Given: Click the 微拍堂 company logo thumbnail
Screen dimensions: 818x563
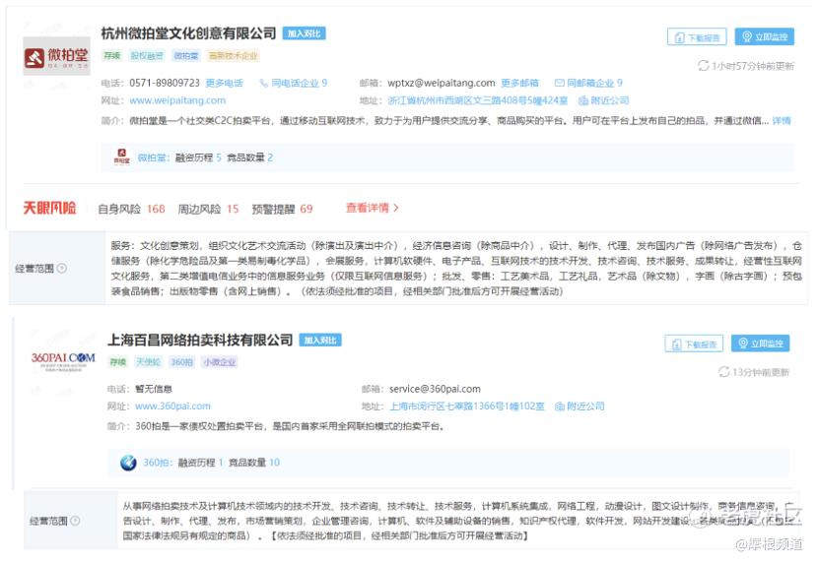Looking at the screenshot, I should pos(56,56).
